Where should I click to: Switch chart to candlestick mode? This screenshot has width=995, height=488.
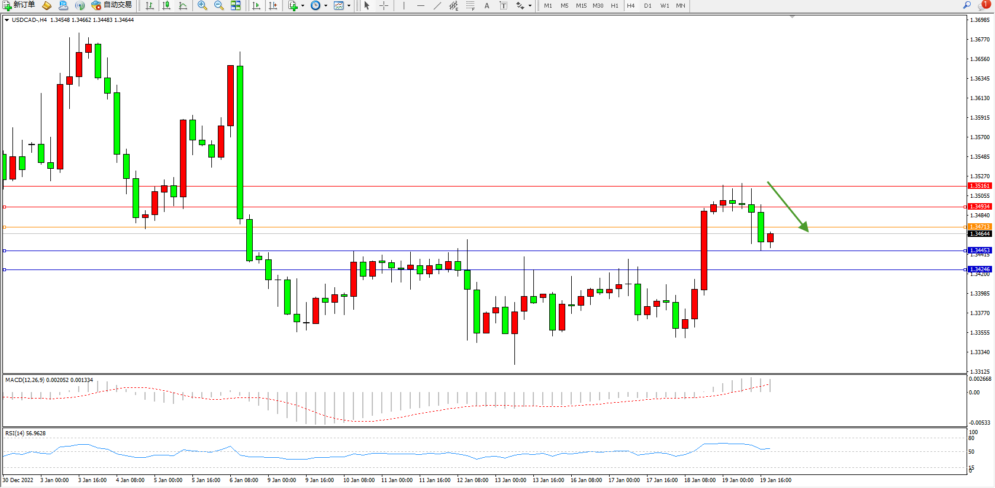pos(167,5)
